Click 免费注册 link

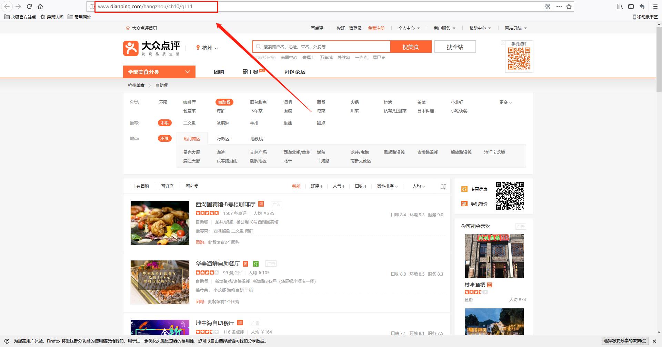[376, 28]
